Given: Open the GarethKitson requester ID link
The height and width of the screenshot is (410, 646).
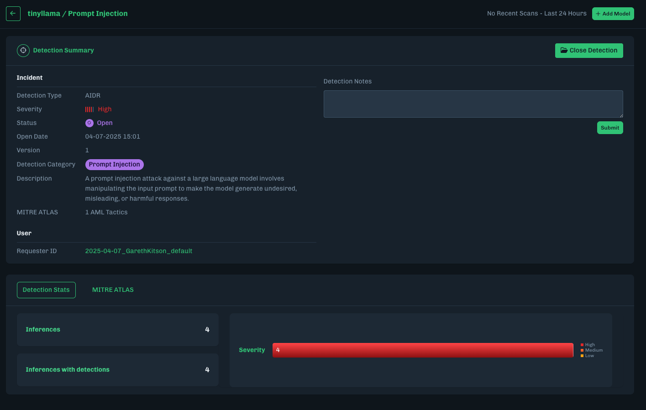Looking at the screenshot, I should (x=138, y=251).
